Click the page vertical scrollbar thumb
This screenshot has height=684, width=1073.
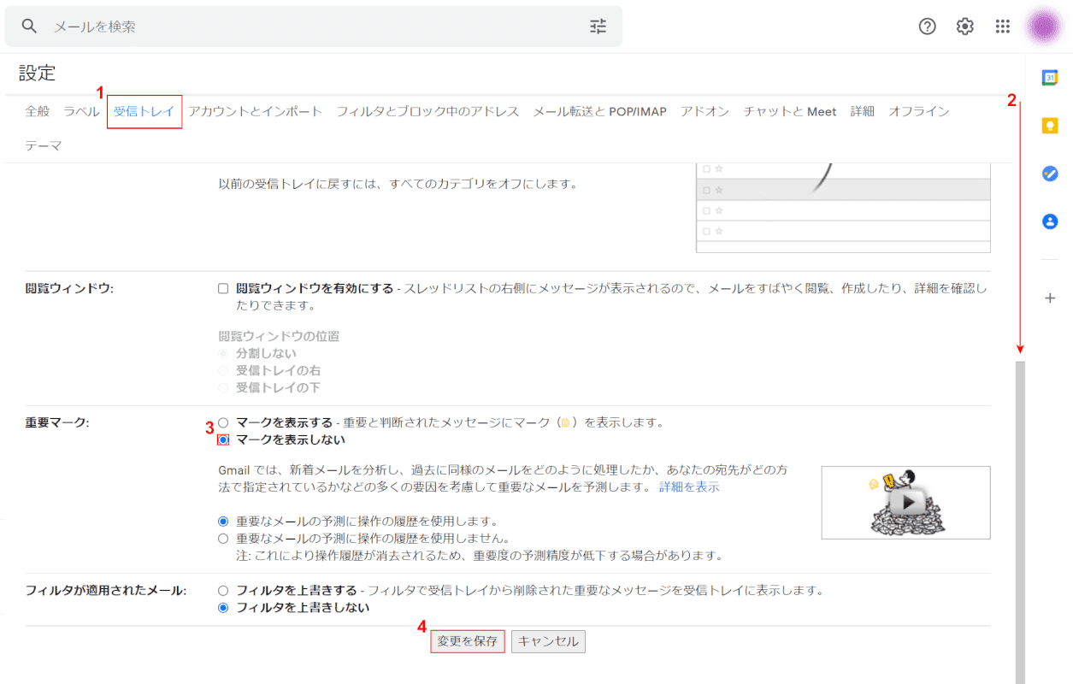click(x=1019, y=522)
